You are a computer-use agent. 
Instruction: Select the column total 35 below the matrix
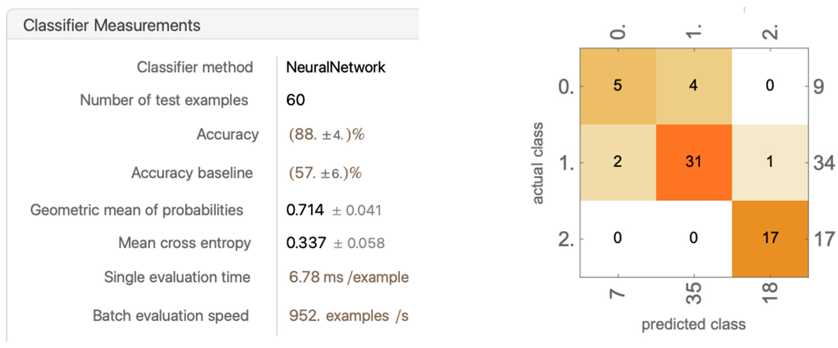pyautogui.click(x=694, y=293)
